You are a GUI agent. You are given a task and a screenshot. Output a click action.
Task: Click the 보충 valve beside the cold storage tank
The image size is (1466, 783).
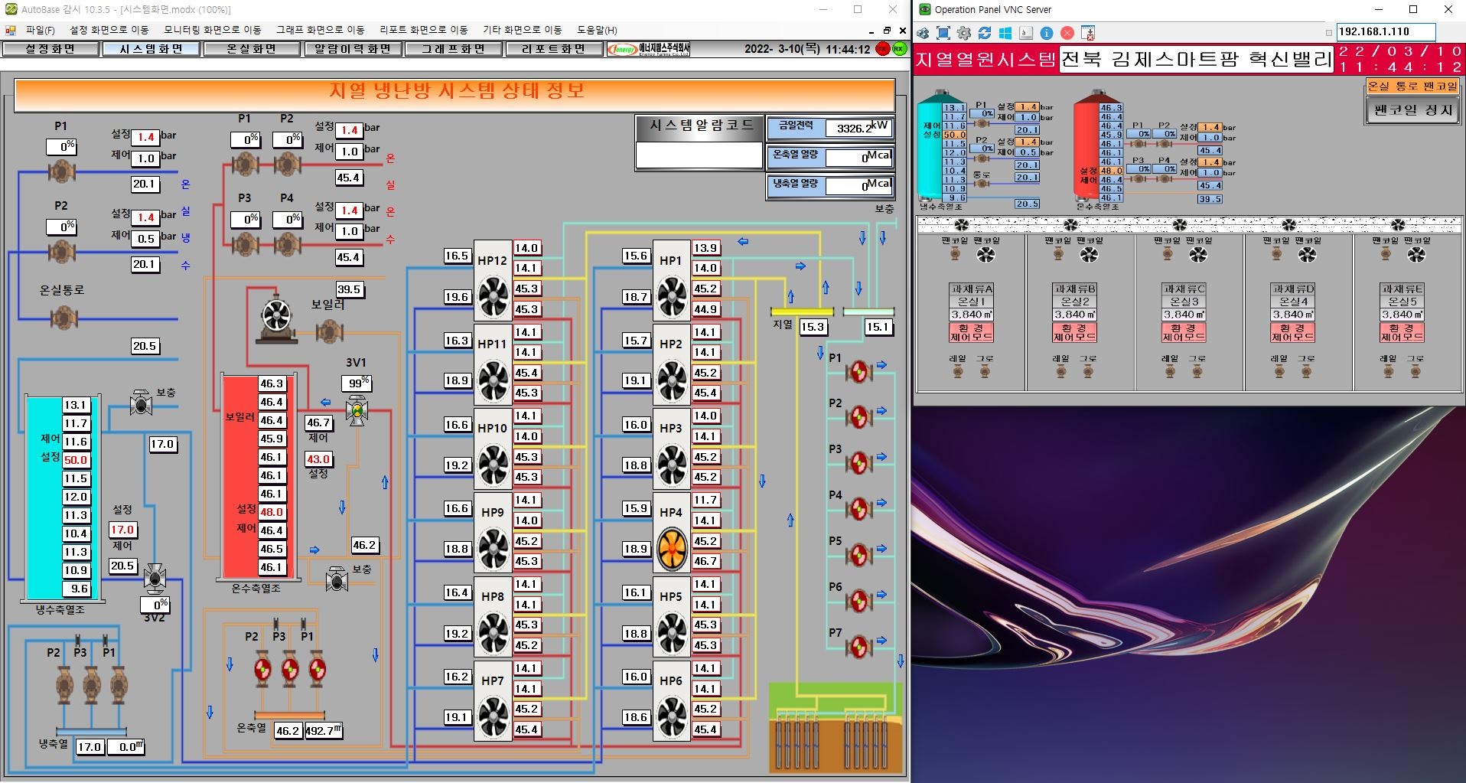coord(141,403)
